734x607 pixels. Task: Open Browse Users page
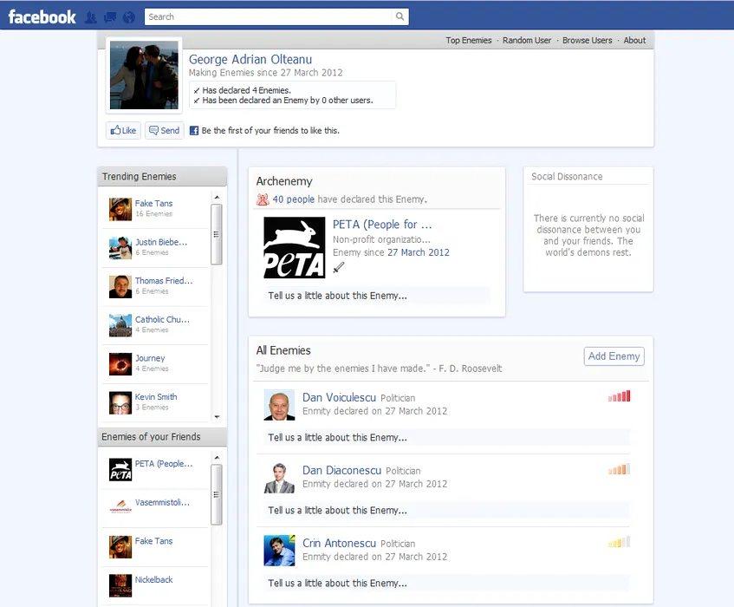[588, 40]
